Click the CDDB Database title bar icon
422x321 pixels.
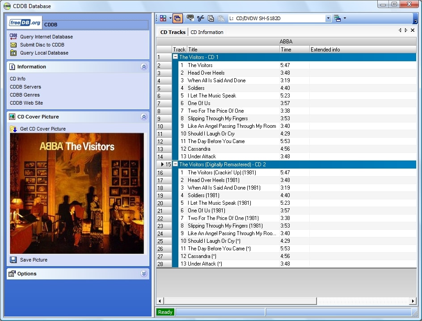[7, 6]
